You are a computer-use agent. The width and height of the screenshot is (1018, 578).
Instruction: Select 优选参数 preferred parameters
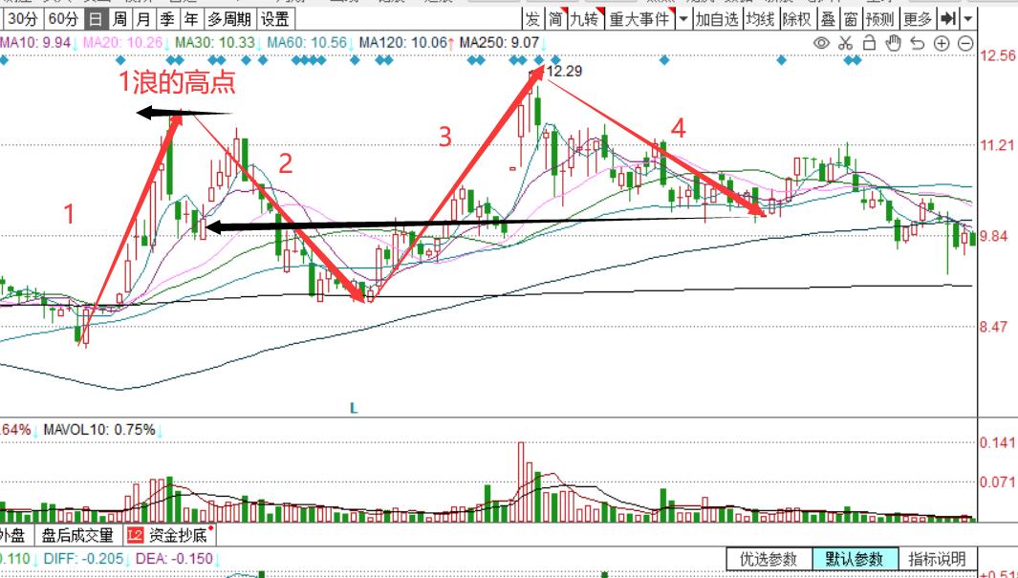(769, 559)
